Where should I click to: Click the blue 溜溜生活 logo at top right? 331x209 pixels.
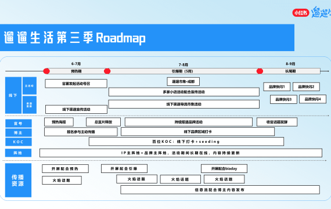point(321,12)
